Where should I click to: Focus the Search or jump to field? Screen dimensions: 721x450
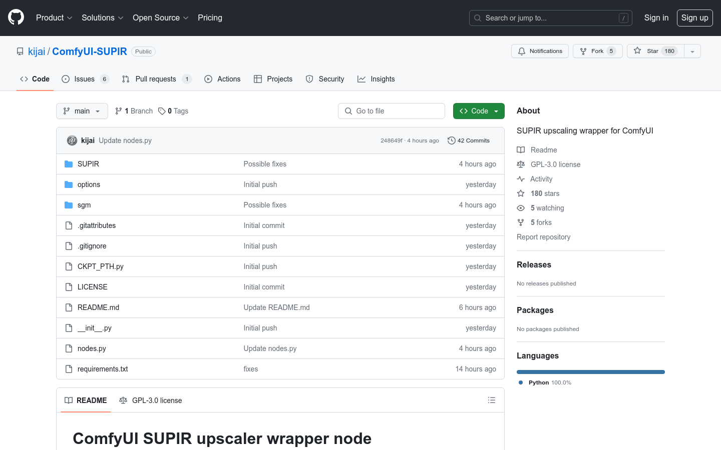(x=551, y=18)
